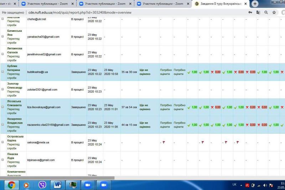Click the first red 0,00 grade in Лісовська Єлизавета row
Screen dimensions: 285x190
point(218,107)
